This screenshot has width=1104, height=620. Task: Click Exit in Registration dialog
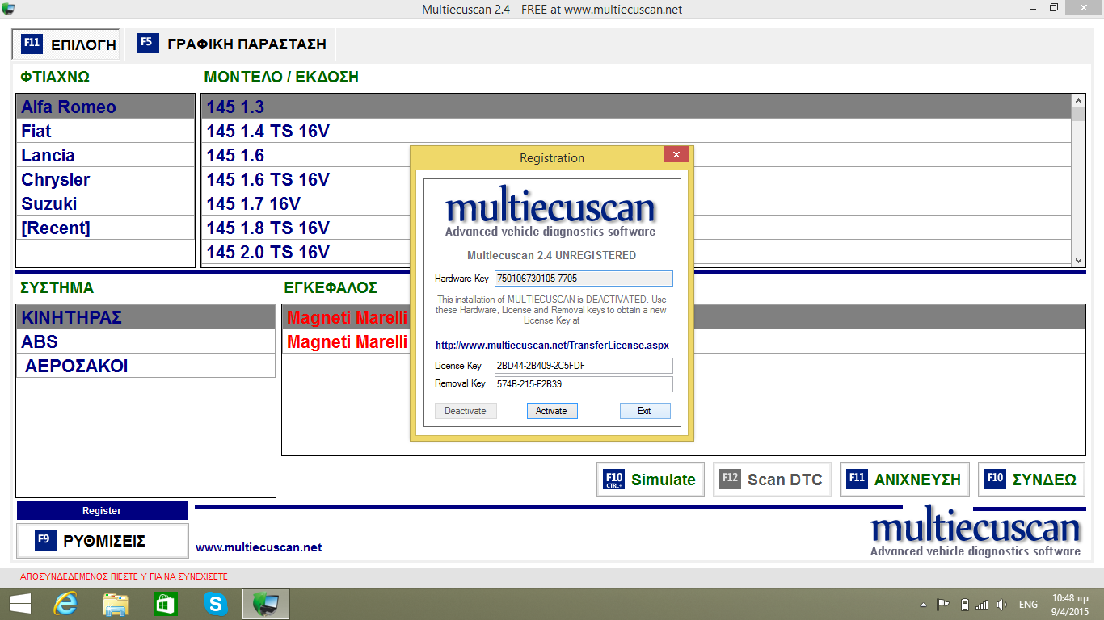[645, 411]
